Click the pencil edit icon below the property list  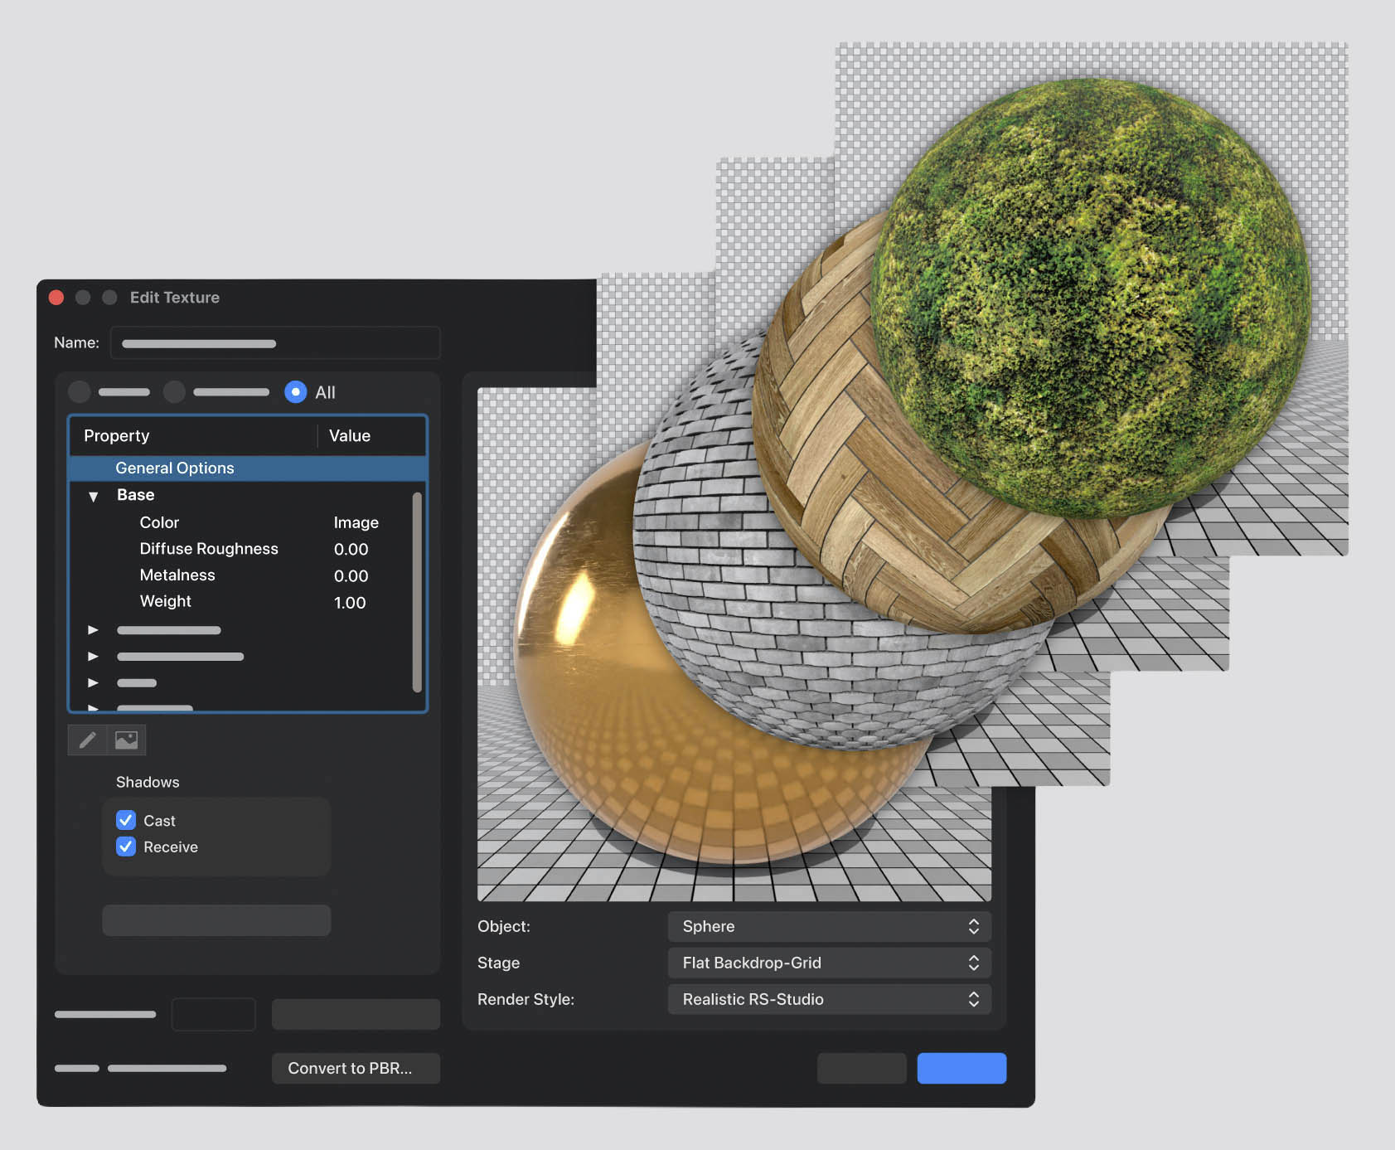87,740
